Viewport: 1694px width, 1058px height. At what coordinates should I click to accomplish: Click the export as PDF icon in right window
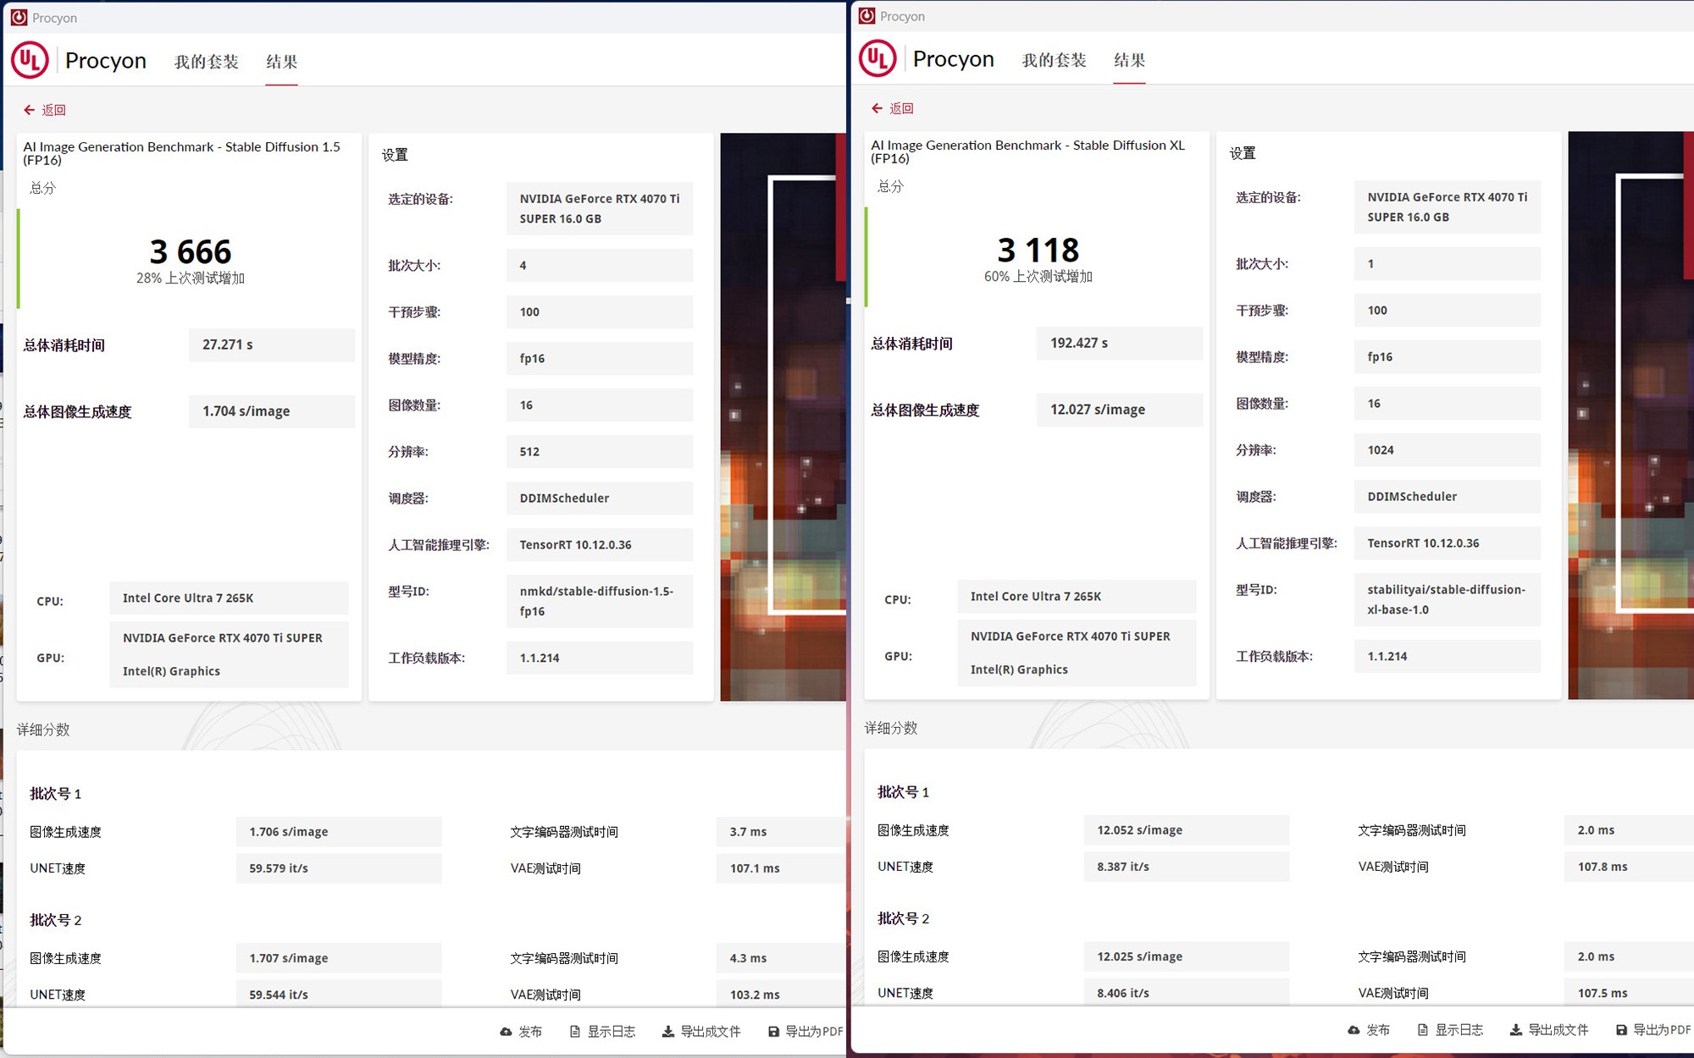tap(1621, 1030)
